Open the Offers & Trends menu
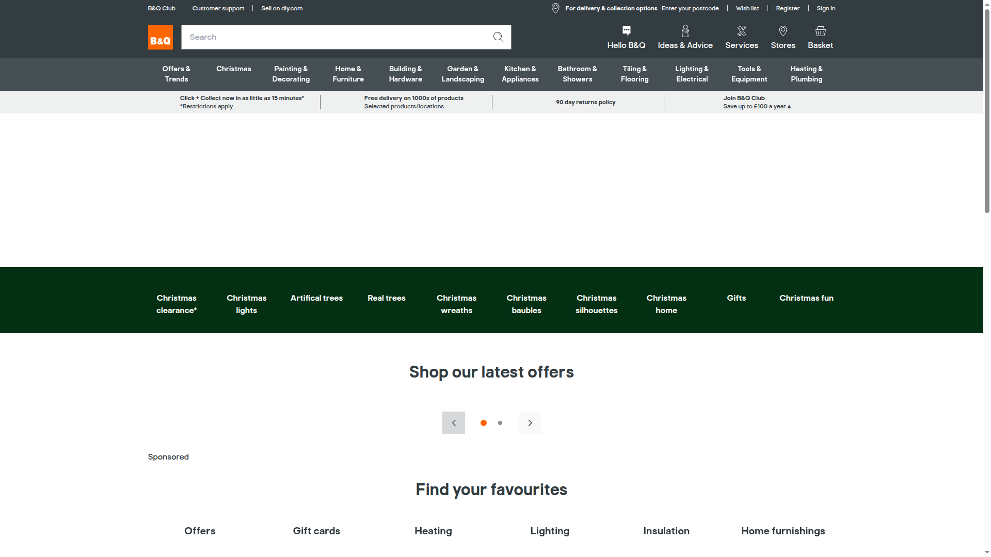991x557 pixels. pos(176,74)
